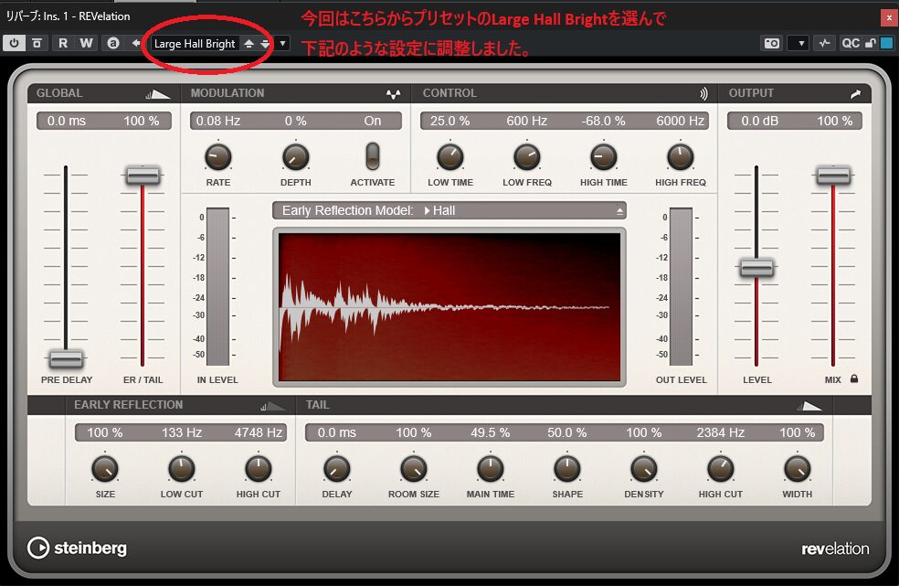Toggle the A/B settings comparison icon
Image resolution: width=899 pixels, height=586 pixels.
[x=113, y=43]
